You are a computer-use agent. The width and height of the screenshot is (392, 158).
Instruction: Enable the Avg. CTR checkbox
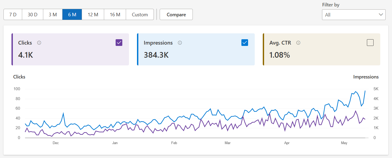(x=370, y=43)
